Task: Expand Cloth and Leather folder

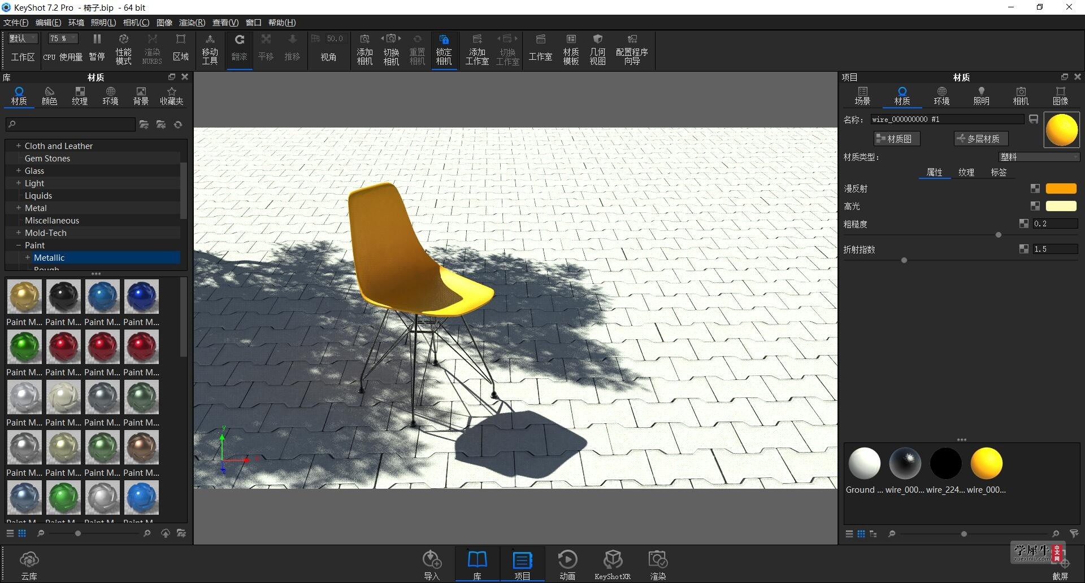Action: pyautogui.click(x=18, y=146)
